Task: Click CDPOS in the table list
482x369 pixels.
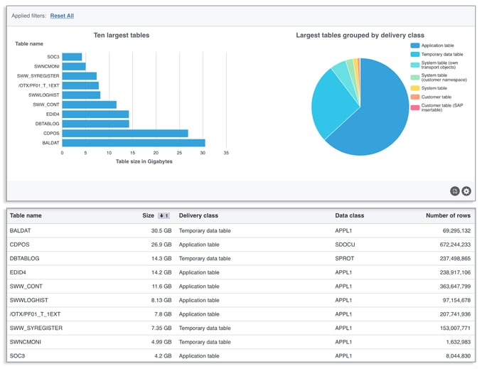Action: (x=20, y=245)
